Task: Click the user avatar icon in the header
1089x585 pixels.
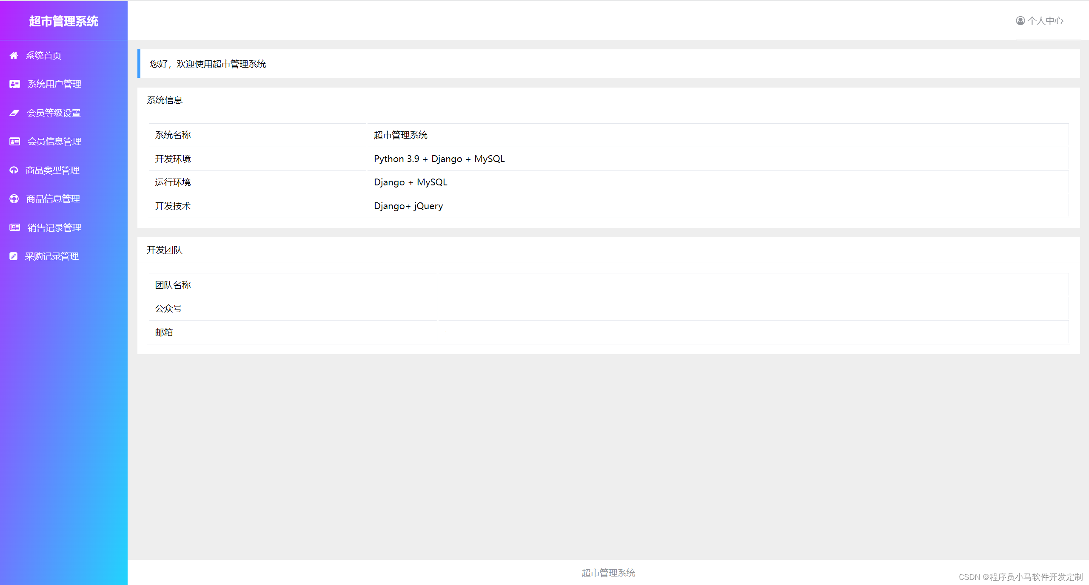Action: [1020, 21]
